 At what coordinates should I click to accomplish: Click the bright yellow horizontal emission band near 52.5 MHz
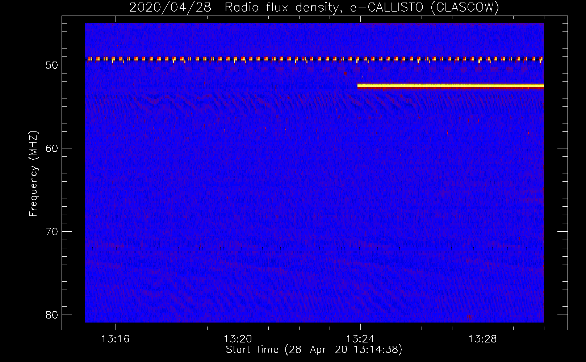tap(451, 86)
